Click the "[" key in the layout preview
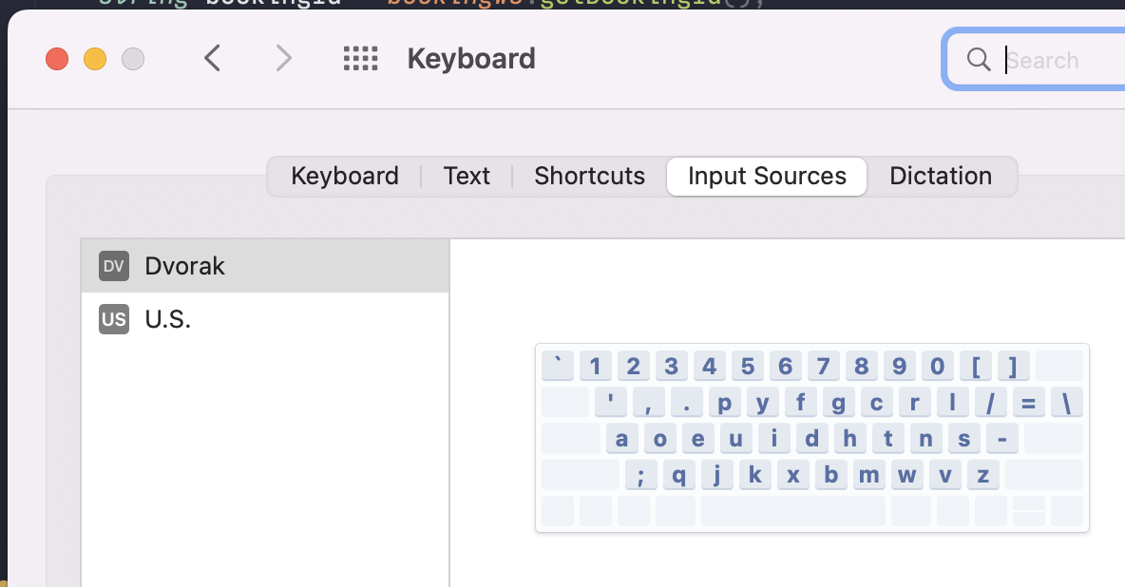1125x587 pixels. click(976, 366)
